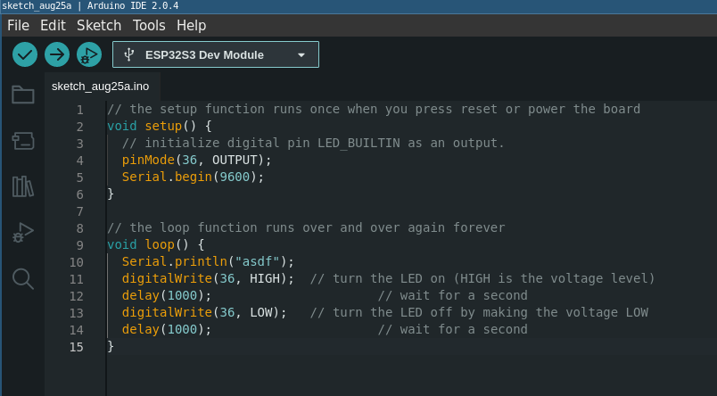Open the Sketch menu

point(99,26)
